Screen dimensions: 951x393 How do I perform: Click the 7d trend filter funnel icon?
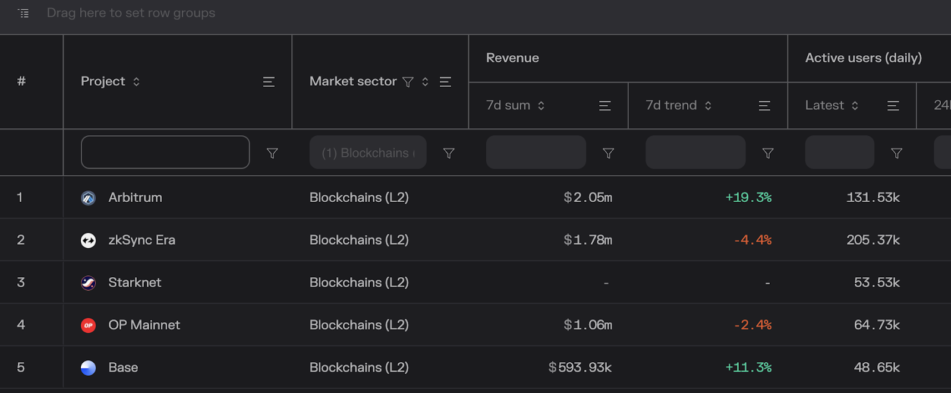768,153
